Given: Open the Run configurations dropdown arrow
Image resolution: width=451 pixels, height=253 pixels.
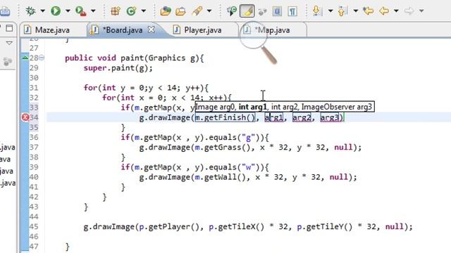Looking at the screenshot, I should pyautogui.click(x=68, y=11).
